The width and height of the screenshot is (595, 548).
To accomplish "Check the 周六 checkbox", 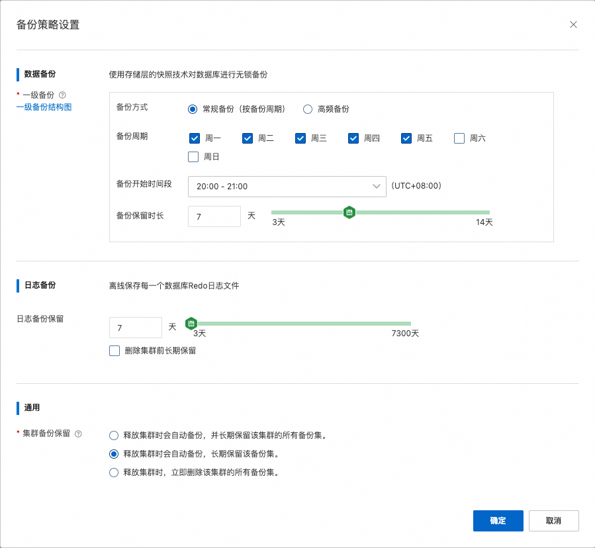I will coord(459,138).
